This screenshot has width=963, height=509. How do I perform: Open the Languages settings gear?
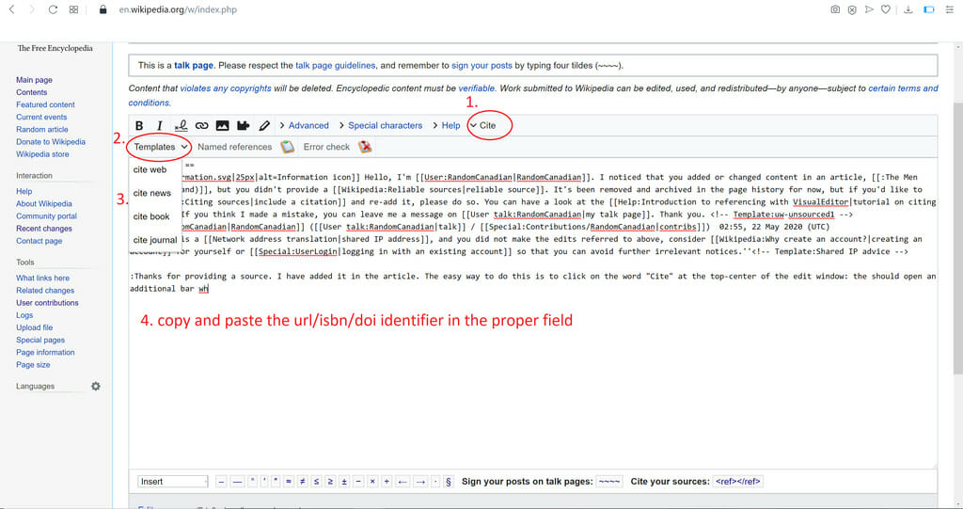(95, 387)
